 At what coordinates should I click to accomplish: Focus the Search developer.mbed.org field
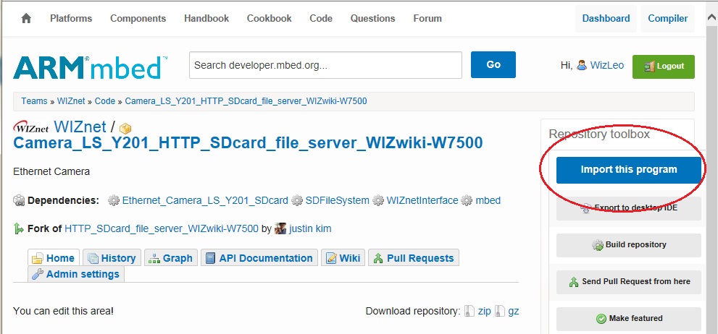tap(325, 65)
